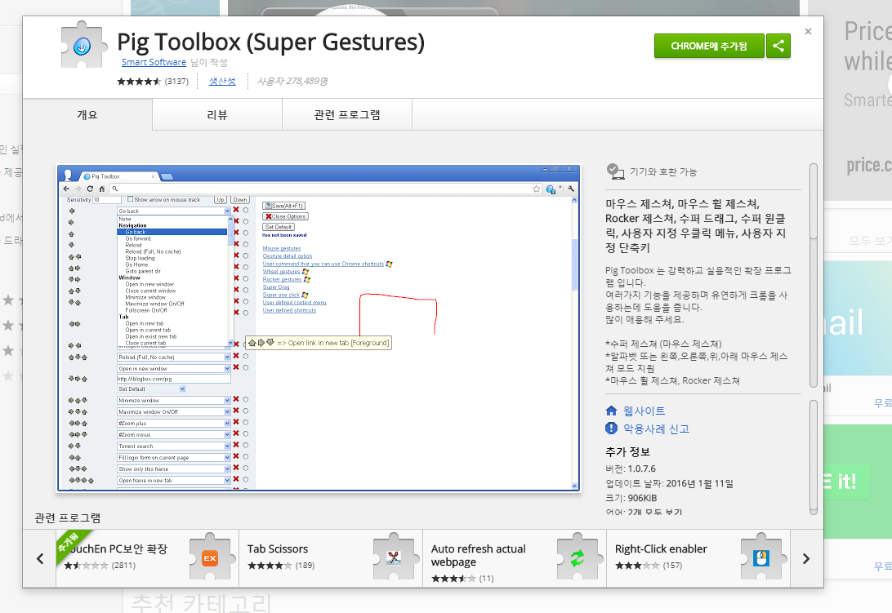Click the home icon in the preview browser toolbar
892x613 pixels.
point(102,189)
